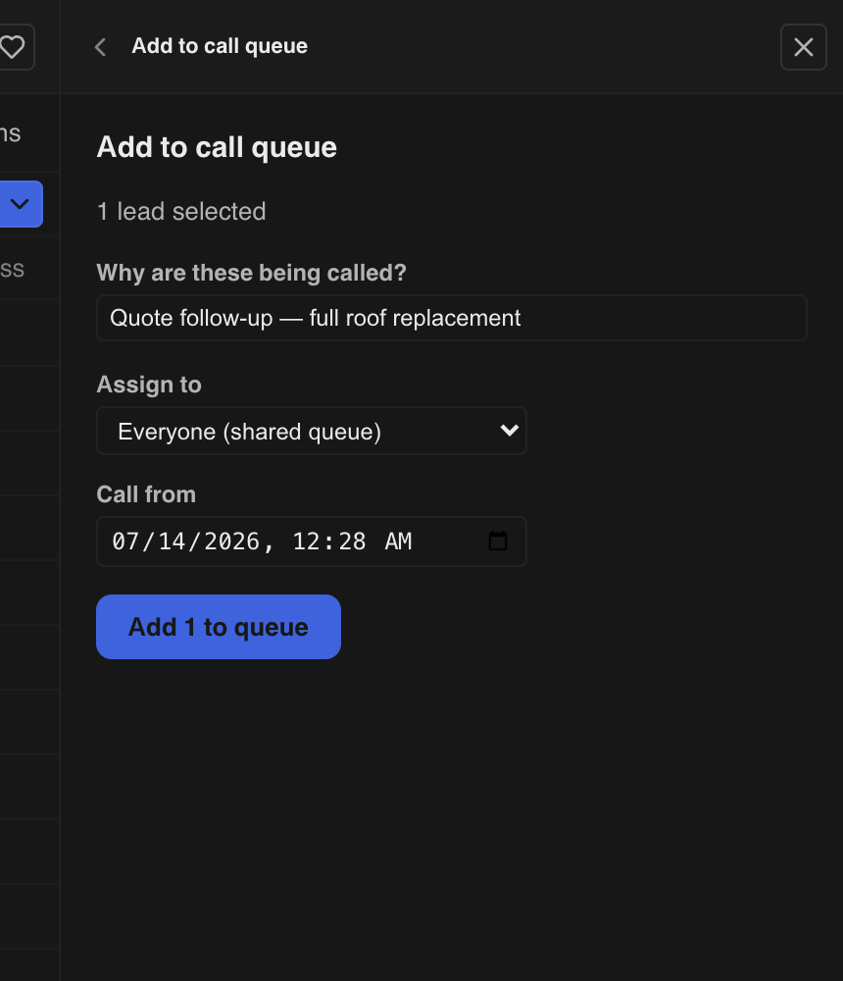This screenshot has width=843, height=981.
Task: Click the 'Assign to' label
Action: (x=149, y=385)
